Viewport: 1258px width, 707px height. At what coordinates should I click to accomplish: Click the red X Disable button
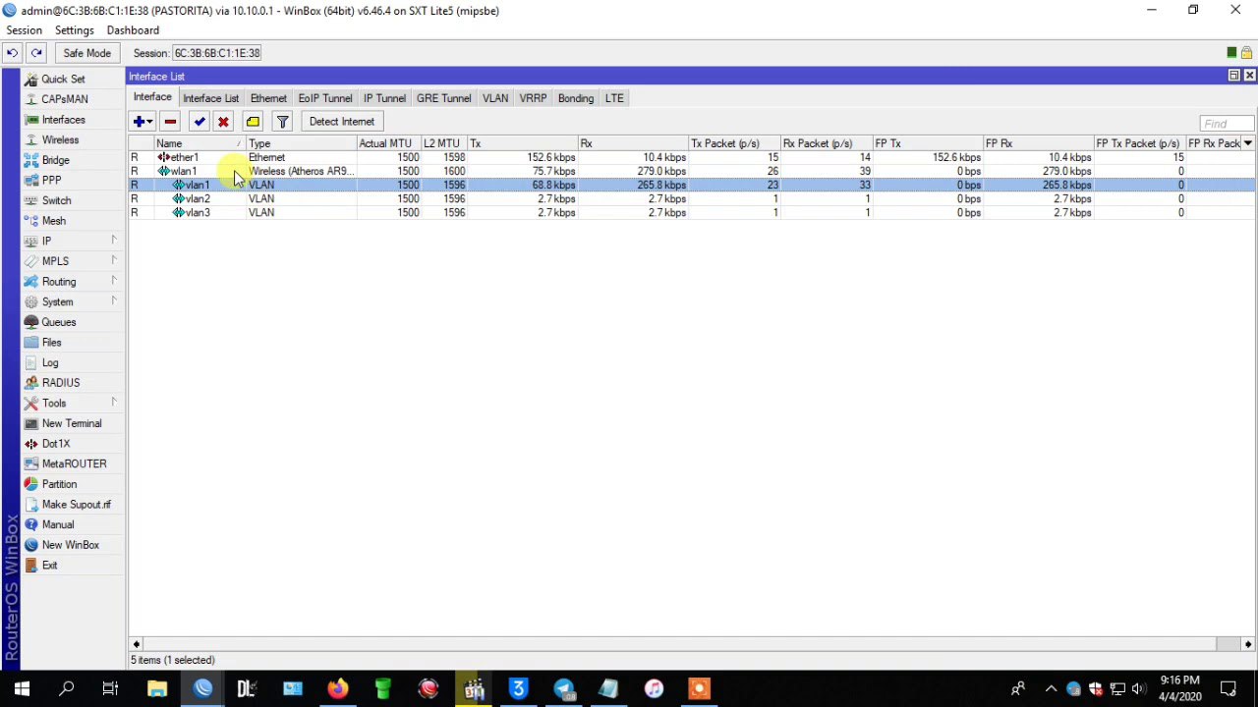(223, 122)
